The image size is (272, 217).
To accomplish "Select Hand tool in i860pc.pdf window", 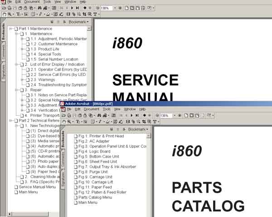I will click(x=64, y=122).
